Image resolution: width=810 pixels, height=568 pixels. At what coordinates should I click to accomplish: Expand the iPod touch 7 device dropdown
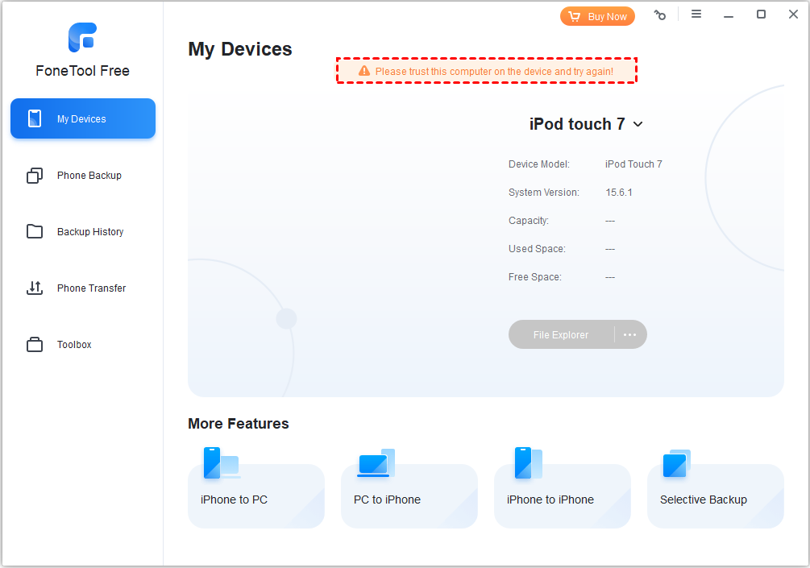[638, 124]
